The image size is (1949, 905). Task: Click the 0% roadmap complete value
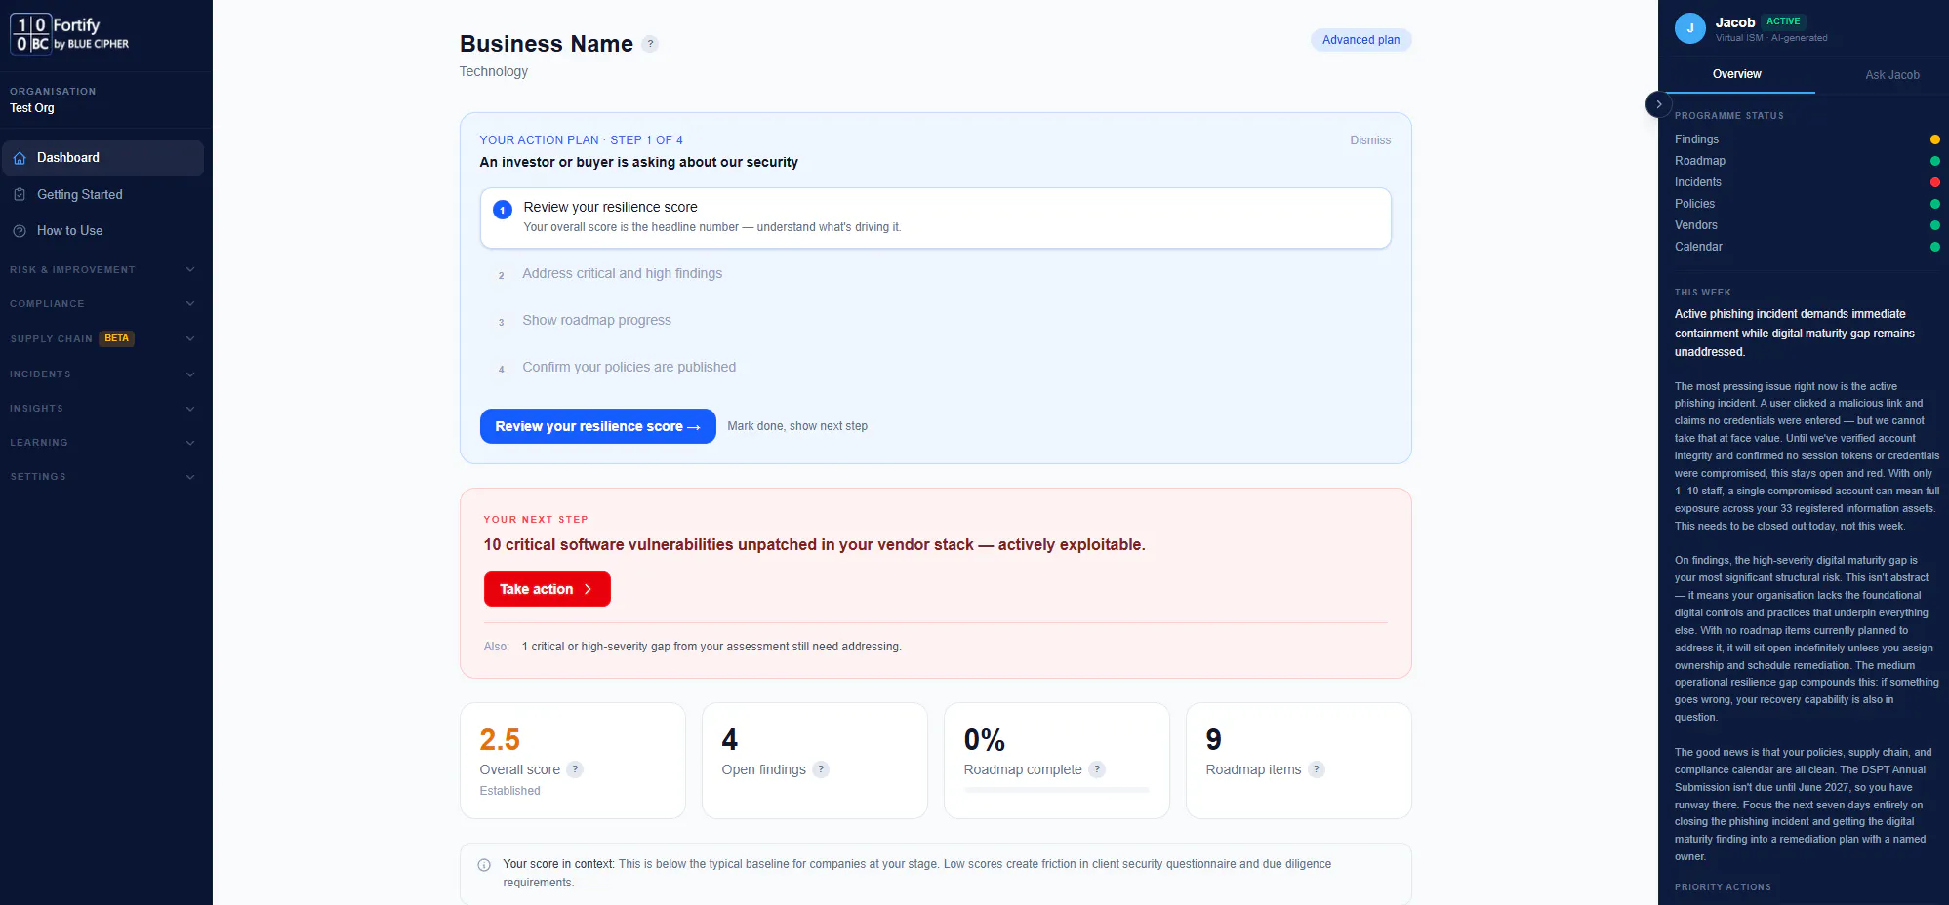point(985,740)
